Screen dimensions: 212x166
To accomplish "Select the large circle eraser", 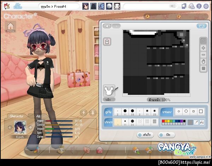I will click(186, 111).
